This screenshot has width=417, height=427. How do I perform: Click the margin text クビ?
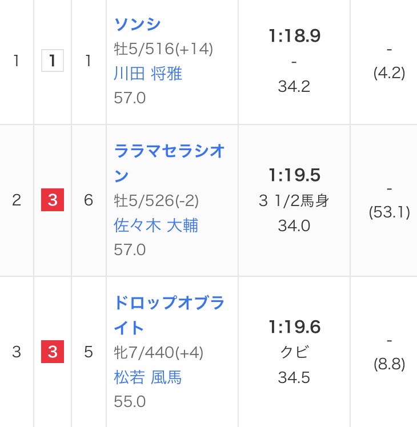pos(294,352)
